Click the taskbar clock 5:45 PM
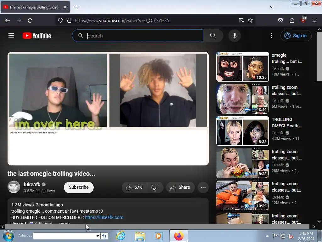Viewport: 322px width, 242px height. tap(306, 236)
